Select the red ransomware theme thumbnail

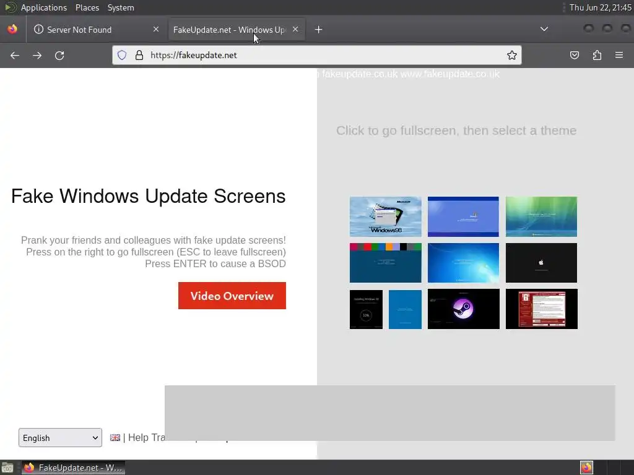[541, 309]
